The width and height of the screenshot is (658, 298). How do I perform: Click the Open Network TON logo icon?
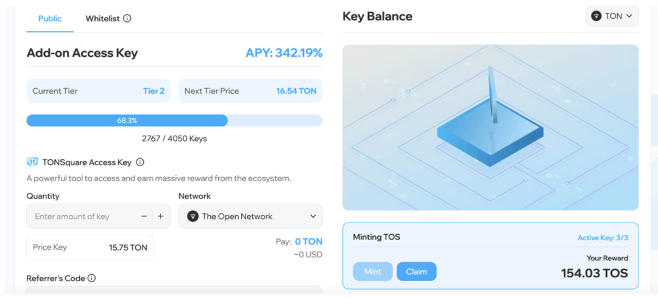(x=193, y=216)
